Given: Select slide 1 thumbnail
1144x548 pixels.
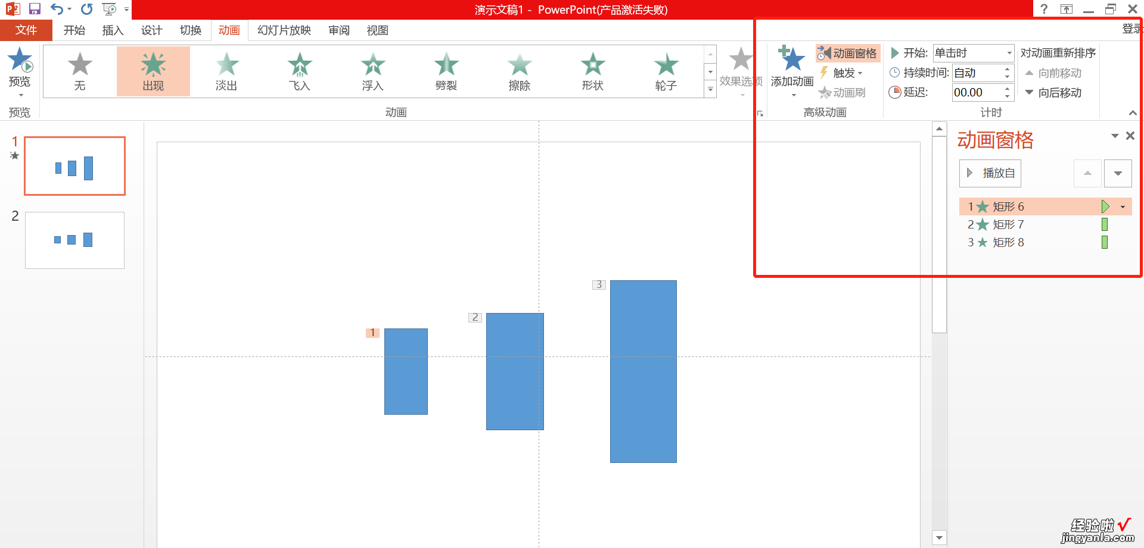Looking at the screenshot, I should pos(74,166).
